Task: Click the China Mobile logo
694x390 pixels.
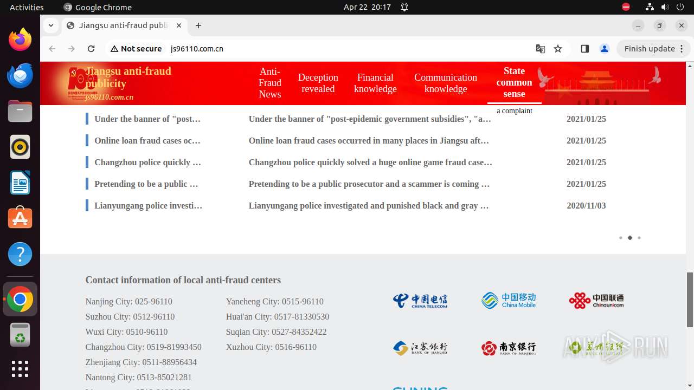Action: tap(509, 300)
